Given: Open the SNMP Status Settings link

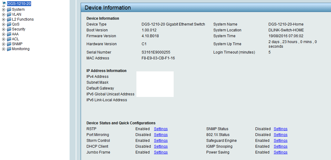Looking at the screenshot, I should [281, 129].
